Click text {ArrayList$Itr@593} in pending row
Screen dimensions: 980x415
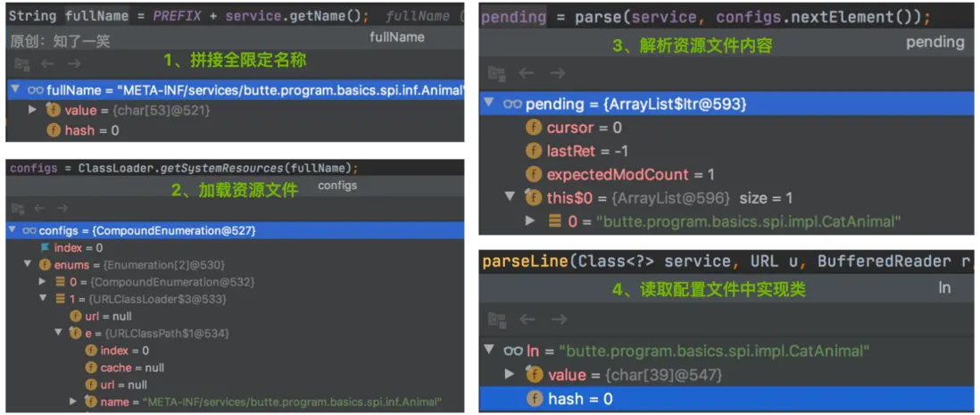[x=676, y=104]
